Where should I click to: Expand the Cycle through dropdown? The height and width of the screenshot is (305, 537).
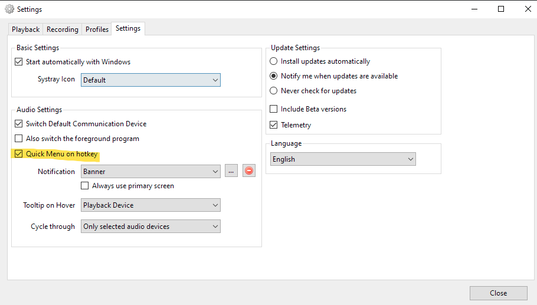click(150, 227)
